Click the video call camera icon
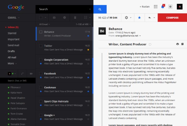Viewport: 187px width, 126px height. coord(31,74)
